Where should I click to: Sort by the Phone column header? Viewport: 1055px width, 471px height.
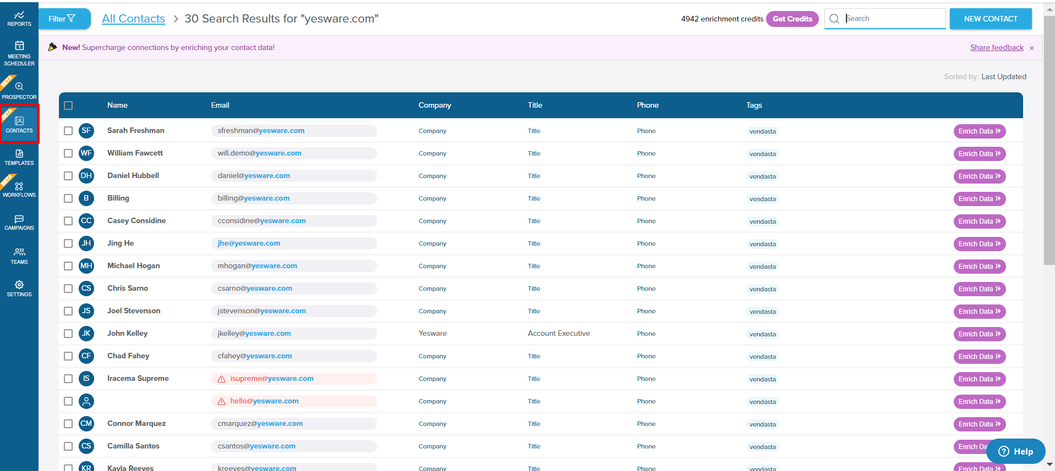pyautogui.click(x=648, y=105)
